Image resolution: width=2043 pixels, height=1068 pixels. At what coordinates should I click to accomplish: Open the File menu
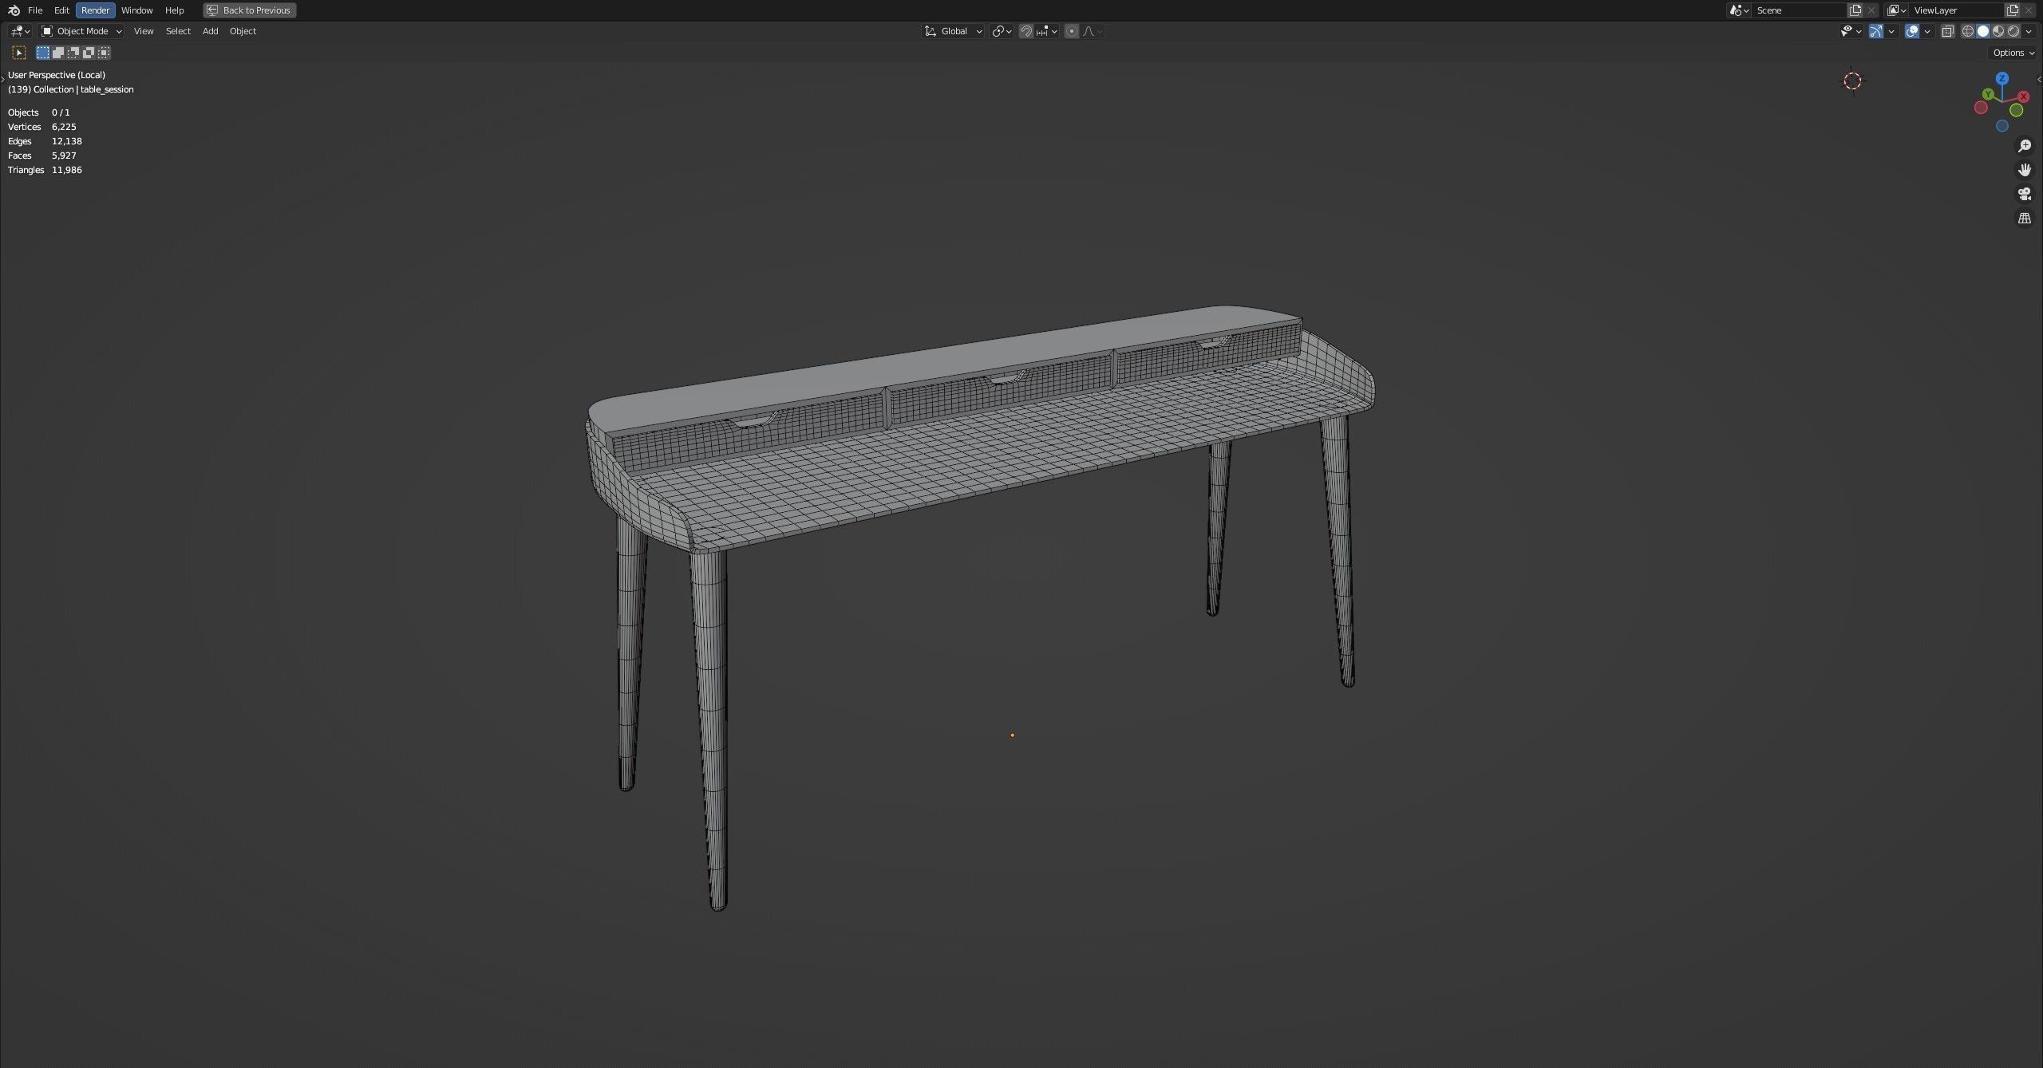[35, 10]
